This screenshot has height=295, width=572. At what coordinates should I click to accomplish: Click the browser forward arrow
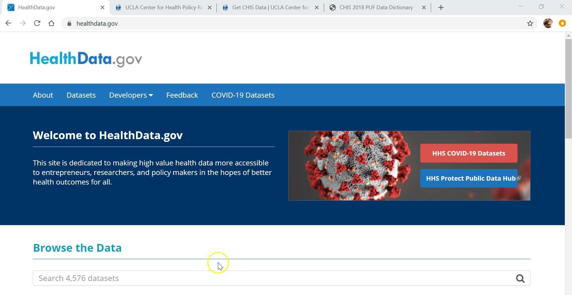[x=23, y=23]
